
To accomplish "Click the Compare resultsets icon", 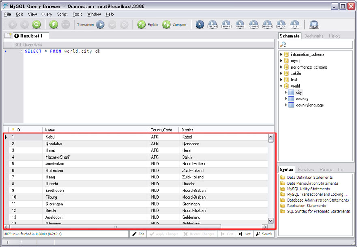I will coord(166,24).
